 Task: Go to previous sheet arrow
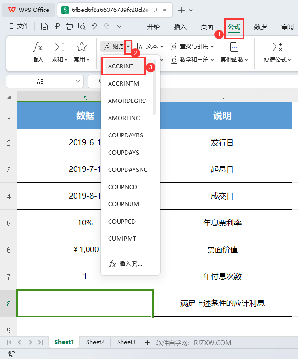tap(20, 342)
